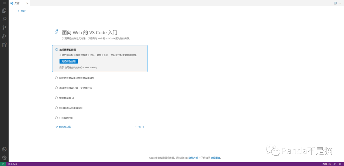Click the remote indicator in status bar
Screen dimensions: 344x166
click(x=3, y=164)
